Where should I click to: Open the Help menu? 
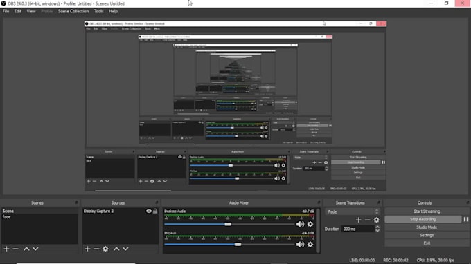click(x=113, y=11)
